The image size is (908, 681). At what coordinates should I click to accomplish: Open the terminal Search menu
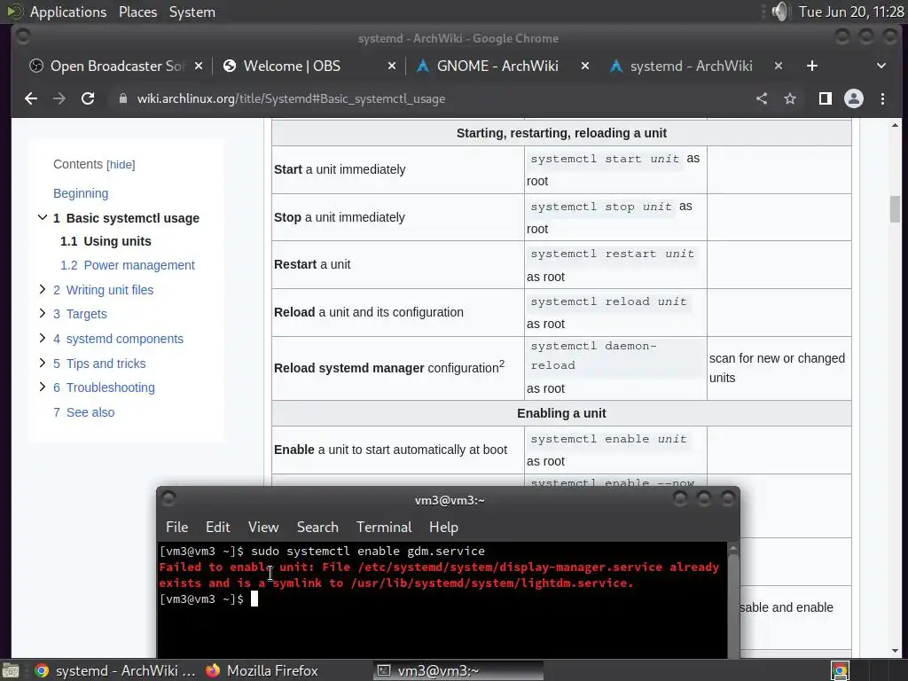point(317,527)
